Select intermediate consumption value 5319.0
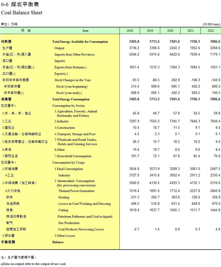The image size is (221, 267). pos(215,183)
